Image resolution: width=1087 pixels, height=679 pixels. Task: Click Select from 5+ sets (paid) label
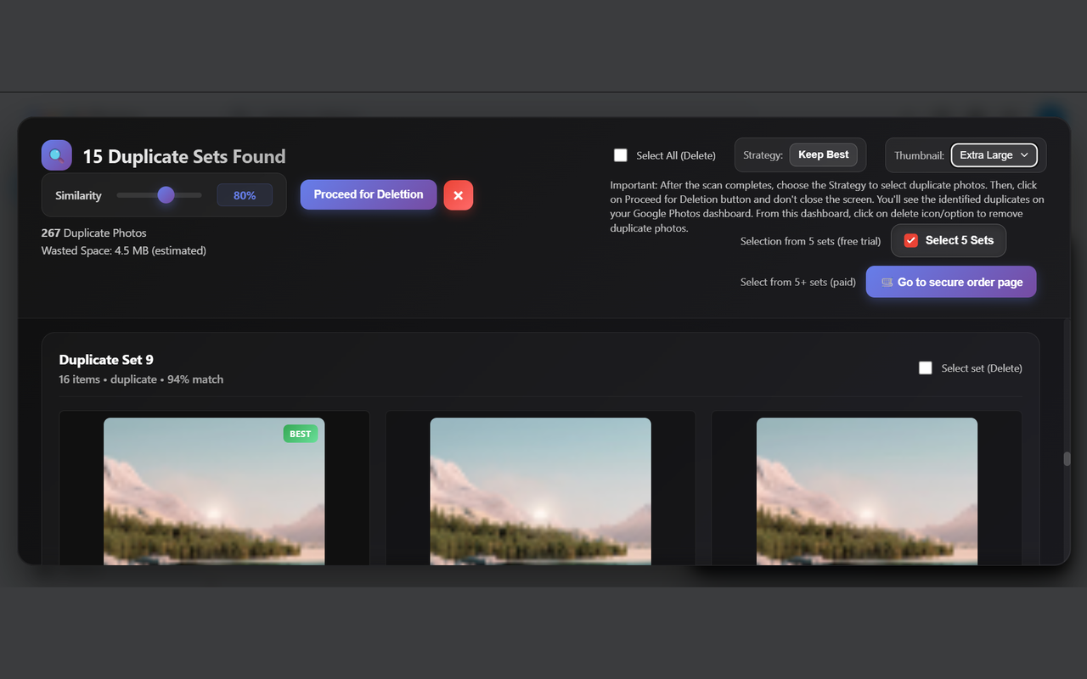click(798, 282)
